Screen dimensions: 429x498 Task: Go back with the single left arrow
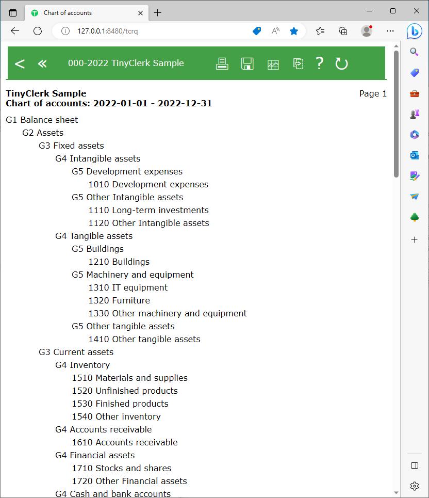tap(20, 63)
